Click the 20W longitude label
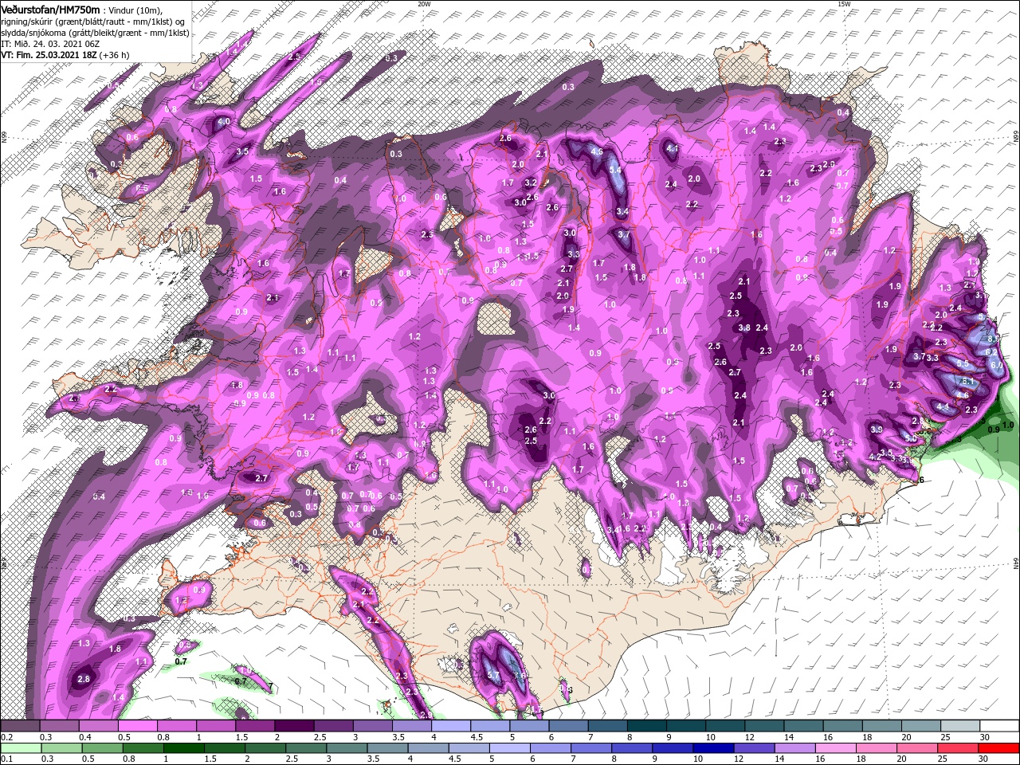Viewport: 1020px width, 765px height. pos(424,4)
